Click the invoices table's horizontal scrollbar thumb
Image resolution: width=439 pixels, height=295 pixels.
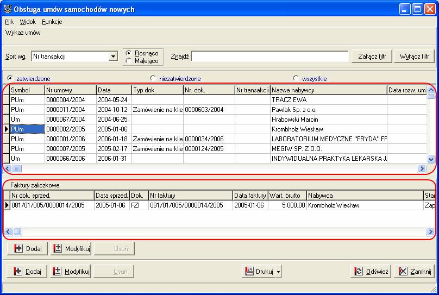click(x=17, y=232)
